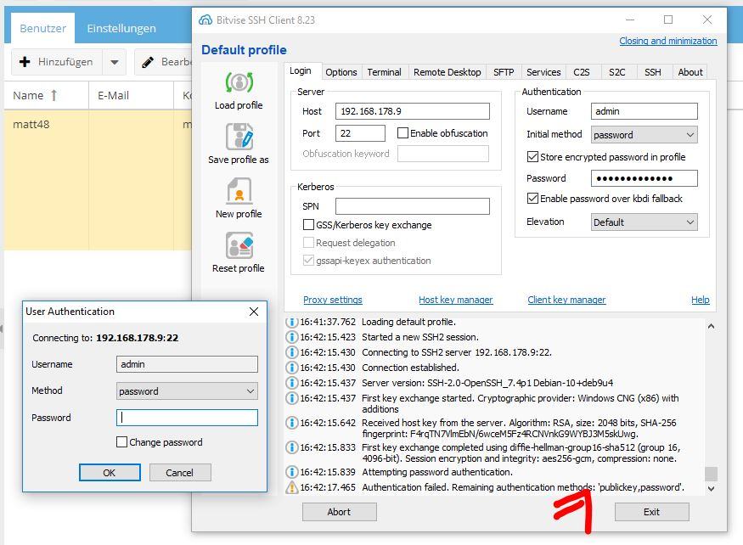Switch to the Terminal tab
743x545 pixels.
click(384, 72)
